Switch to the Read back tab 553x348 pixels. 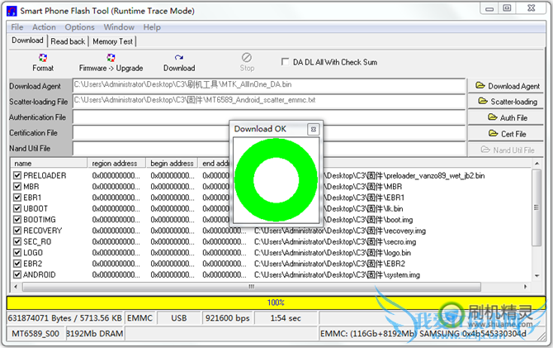pos(68,41)
